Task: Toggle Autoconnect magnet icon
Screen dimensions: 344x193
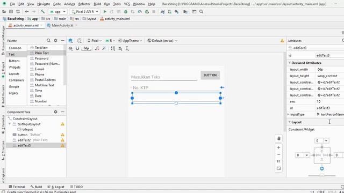Action: [77, 48]
